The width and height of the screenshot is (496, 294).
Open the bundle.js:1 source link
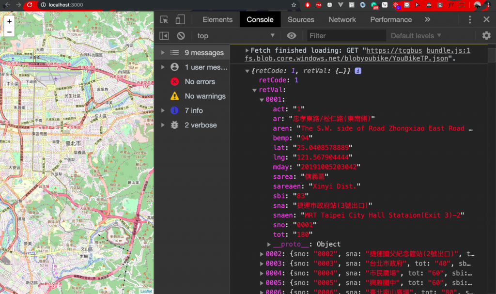click(448, 50)
